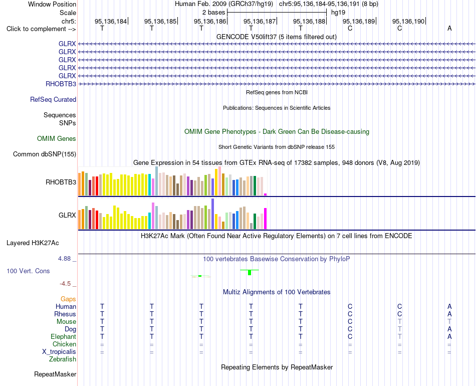476x386 pixels.
Task: Open the OMIM Genes track label
Action: (x=57, y=138)
